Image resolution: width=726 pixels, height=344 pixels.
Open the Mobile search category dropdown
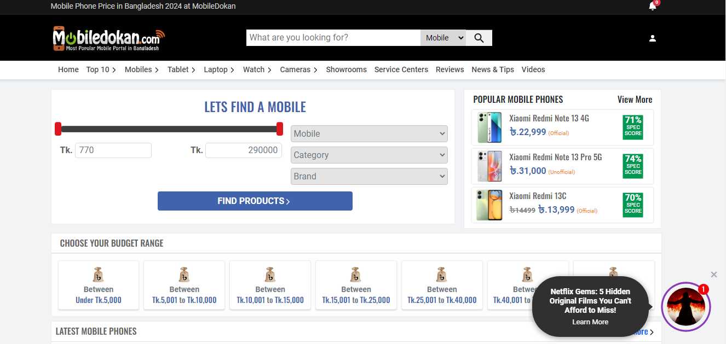point(443,38)
